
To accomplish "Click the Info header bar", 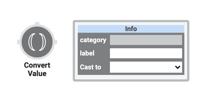I will (131, 29).
